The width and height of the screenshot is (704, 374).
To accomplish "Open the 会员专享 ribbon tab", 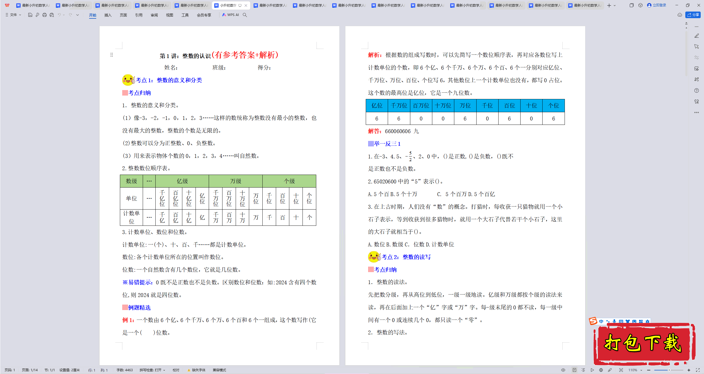I will point(204,15).
